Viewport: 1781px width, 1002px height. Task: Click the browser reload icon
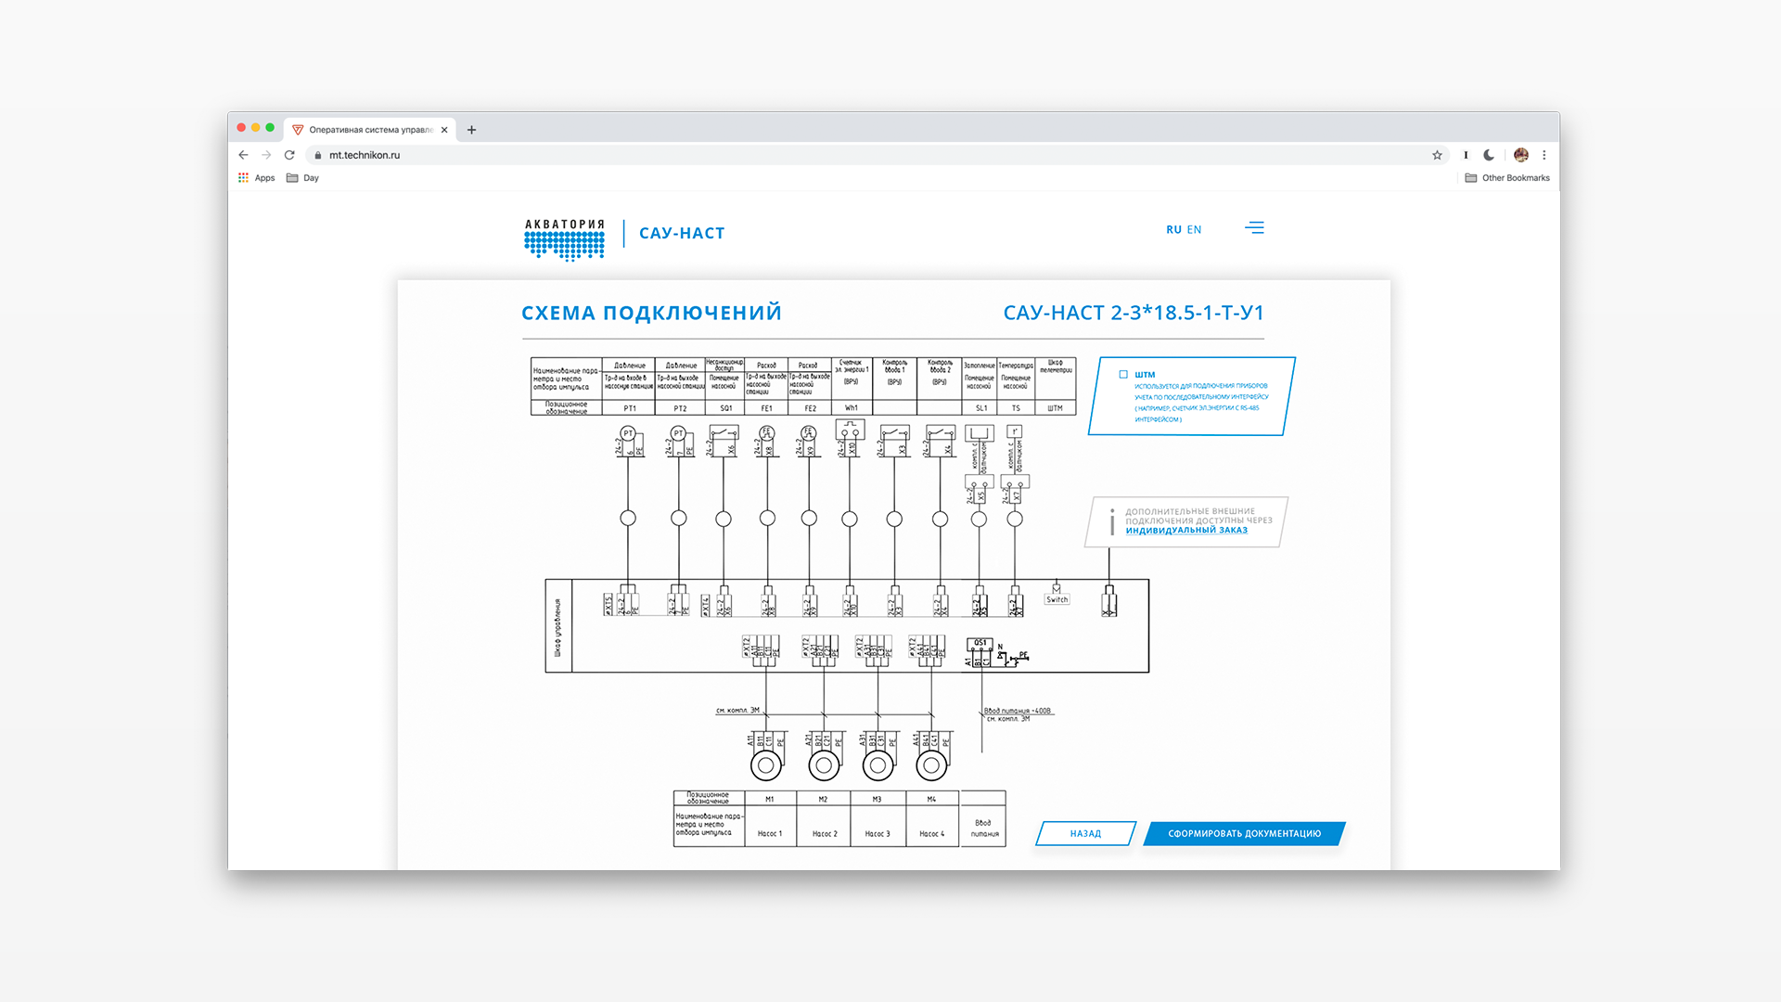pos(289,155)
